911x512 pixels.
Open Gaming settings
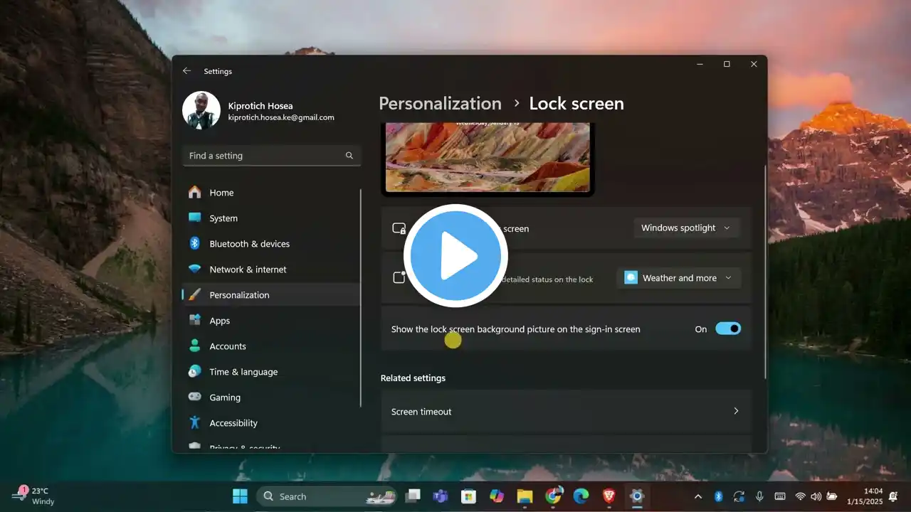click(x=271, y=398)
